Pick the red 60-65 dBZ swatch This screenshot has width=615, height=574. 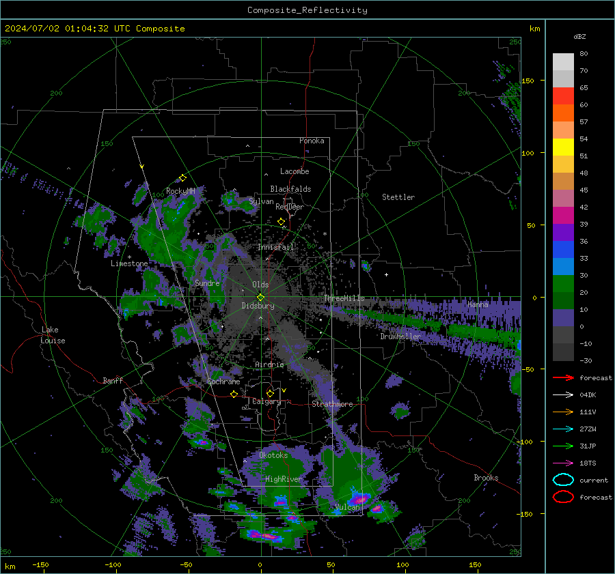(563, 96)
